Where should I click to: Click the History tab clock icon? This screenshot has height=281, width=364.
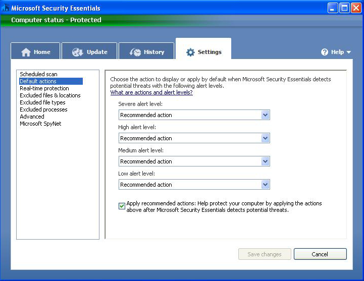tap(135, 52)
